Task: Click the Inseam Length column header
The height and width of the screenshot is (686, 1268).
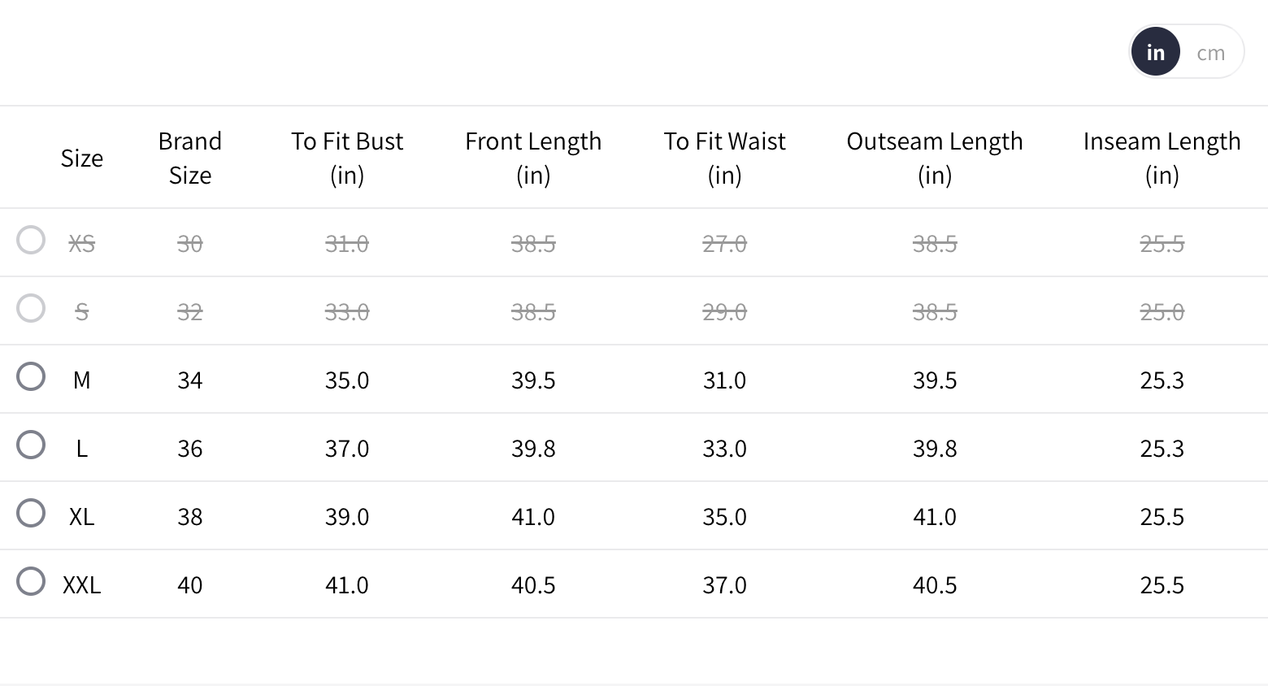Action: point(1162,158)
